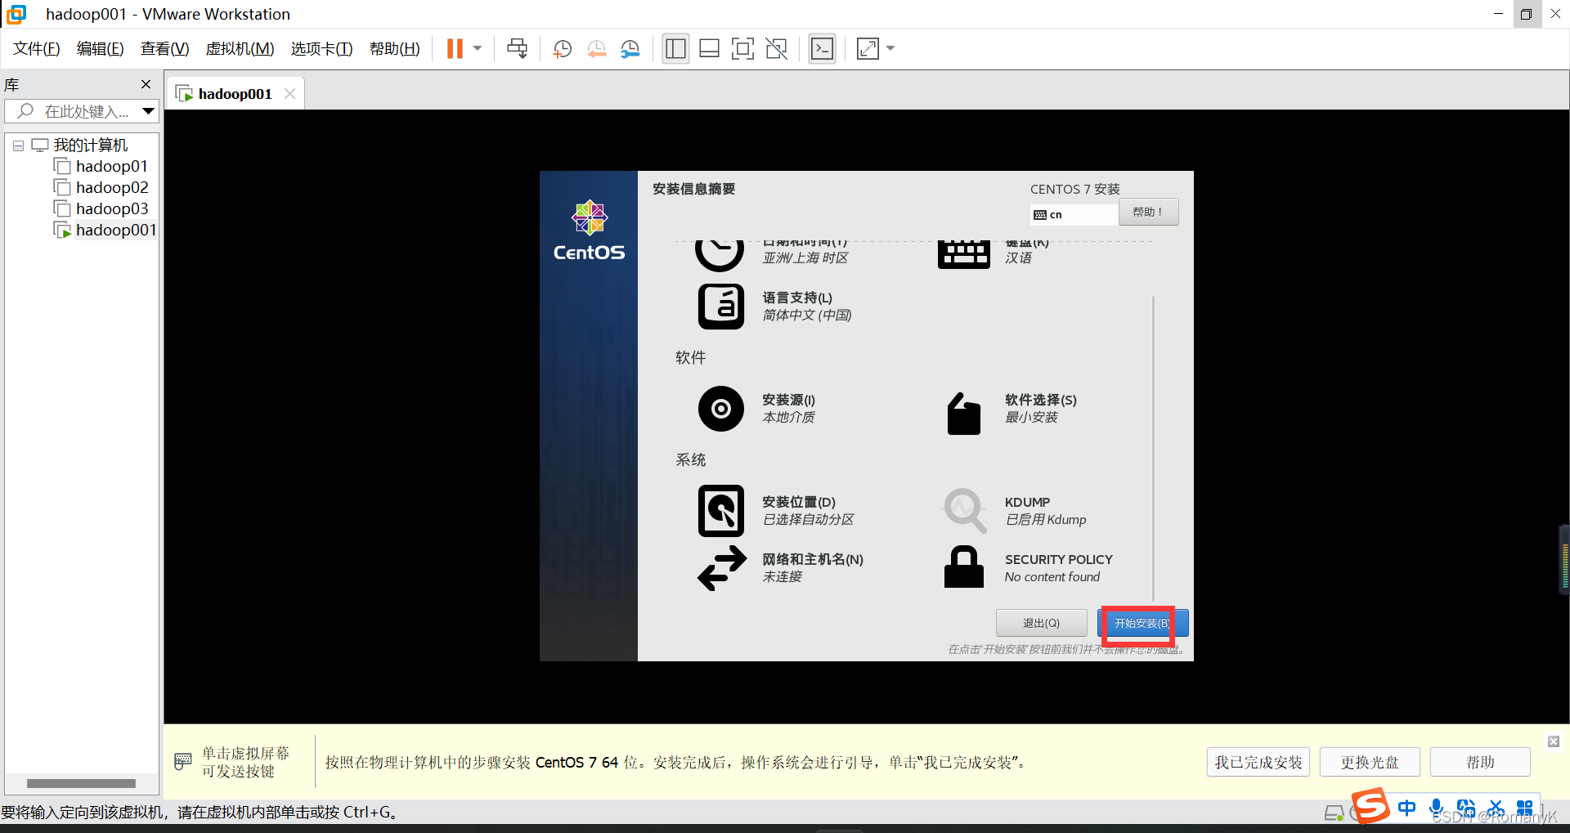
Task: Open the 选项卡(T) menu
Action: click(x=321, y=49)
